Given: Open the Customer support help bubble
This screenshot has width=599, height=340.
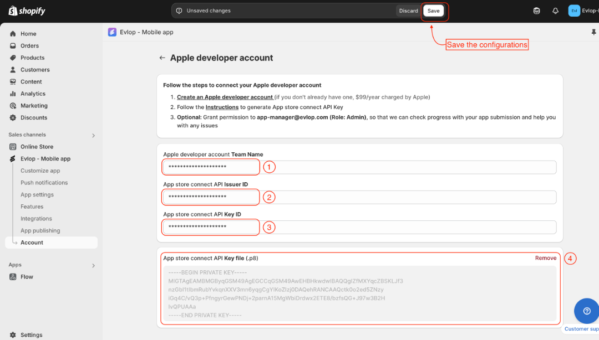Looking at the screenshot, I should (x=587, y=311).
